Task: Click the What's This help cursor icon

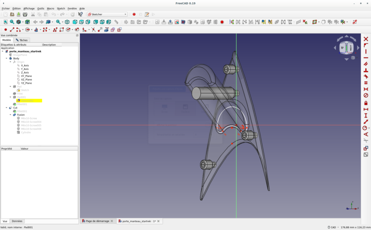Action: click(80, 14)
